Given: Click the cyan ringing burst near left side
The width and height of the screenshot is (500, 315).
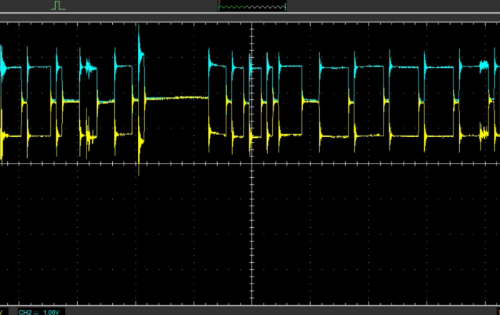Looking at the screenshot, I should pos(89,69).
